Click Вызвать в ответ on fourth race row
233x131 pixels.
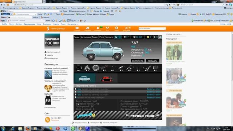click(x=154, y=98)
